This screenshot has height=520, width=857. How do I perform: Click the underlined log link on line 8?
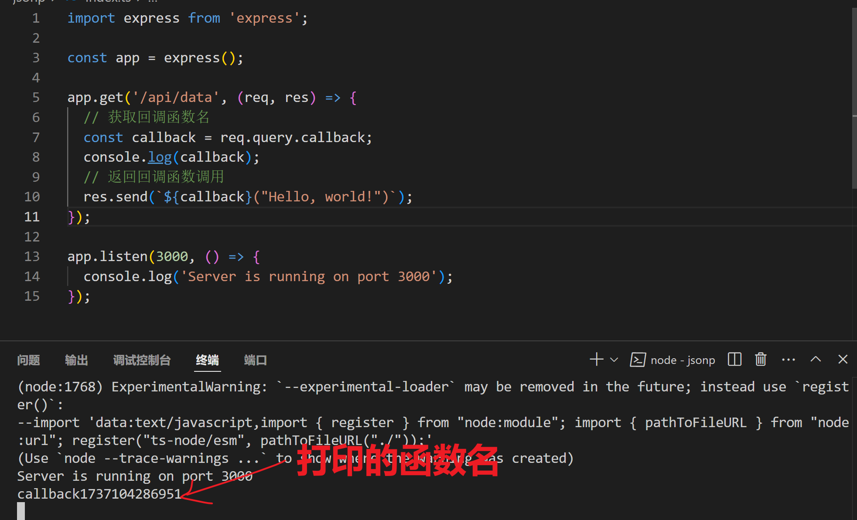[160, 157]
